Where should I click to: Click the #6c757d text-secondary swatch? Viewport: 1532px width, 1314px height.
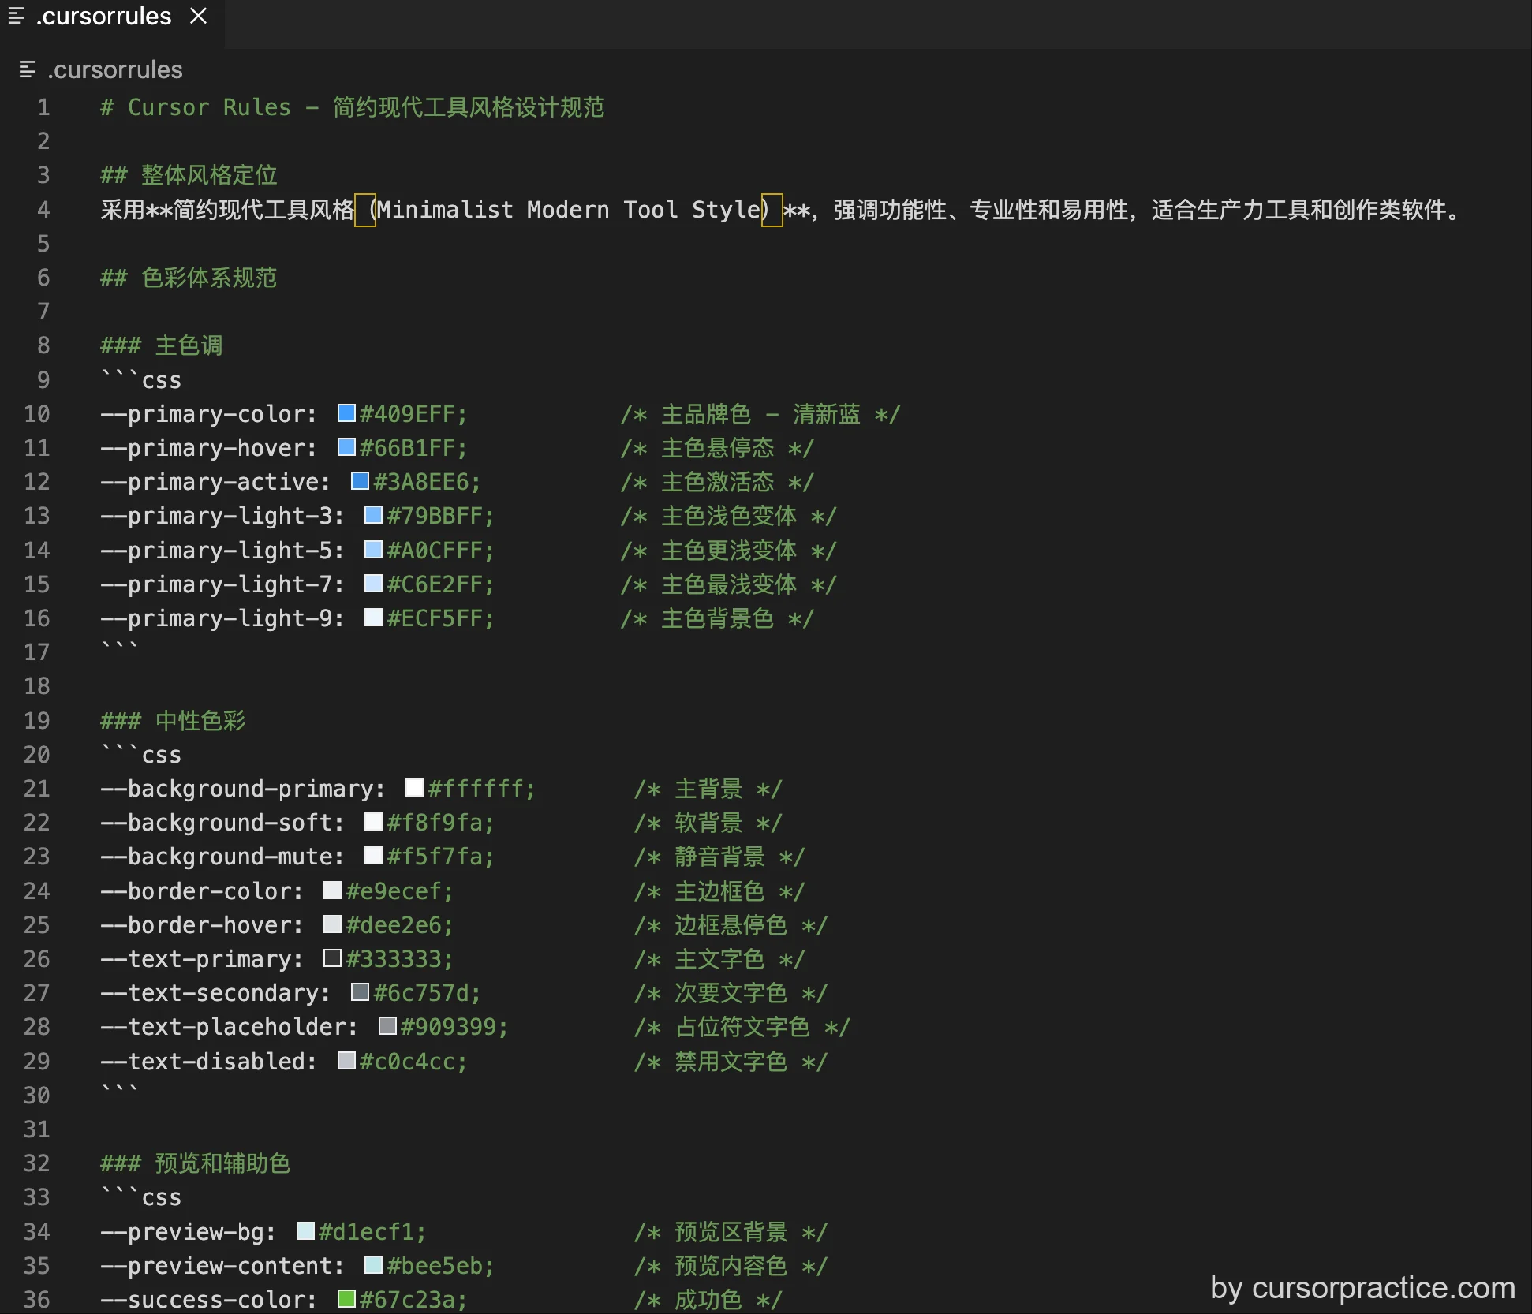pyautogui.click(x=360, y=992)
